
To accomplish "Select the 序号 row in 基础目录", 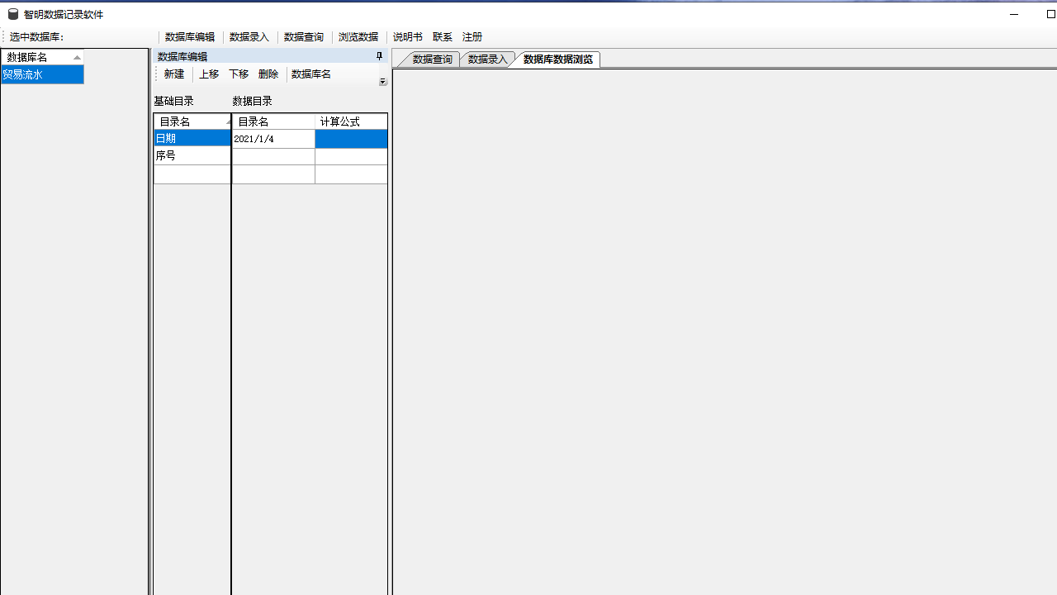I will [192, 156].
